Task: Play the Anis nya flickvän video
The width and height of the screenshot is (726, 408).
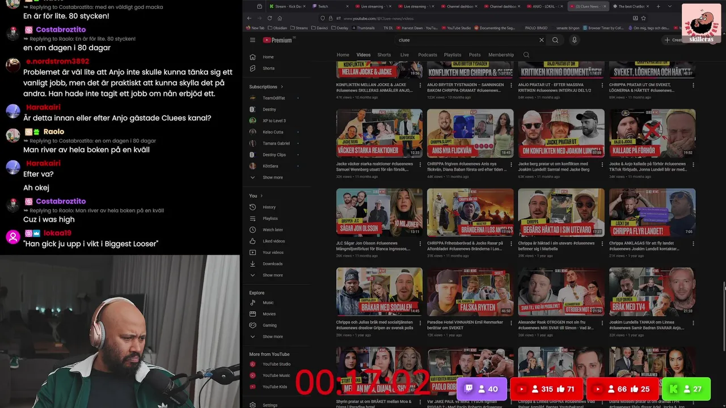Action: tap(470, 133)
